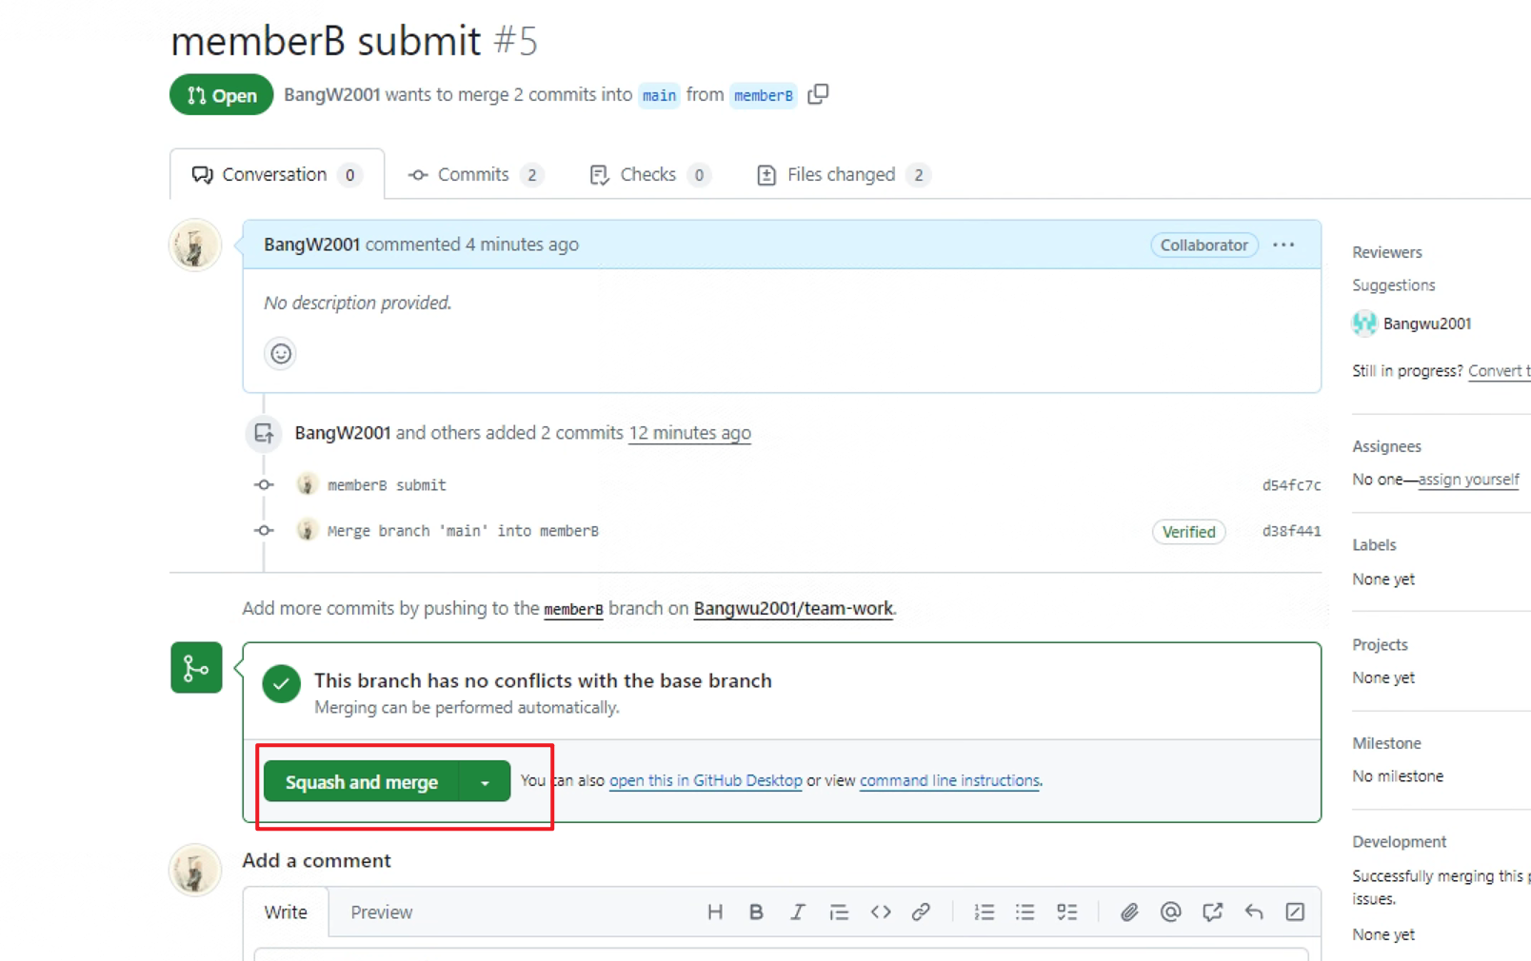Mention a user with the @ icon
Screen dimensions: 1531x961
(1170, 912)
